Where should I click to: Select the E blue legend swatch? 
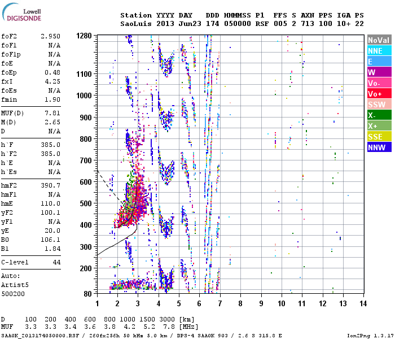tap(379, 62)
